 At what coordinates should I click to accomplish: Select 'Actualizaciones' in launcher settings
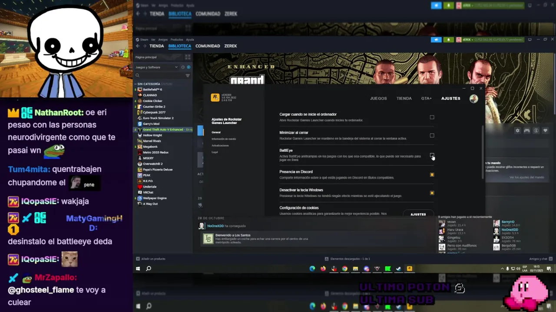(x=220, y=145)
